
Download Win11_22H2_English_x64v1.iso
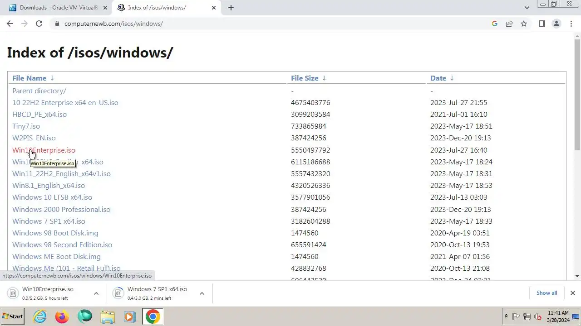[61, 173]
